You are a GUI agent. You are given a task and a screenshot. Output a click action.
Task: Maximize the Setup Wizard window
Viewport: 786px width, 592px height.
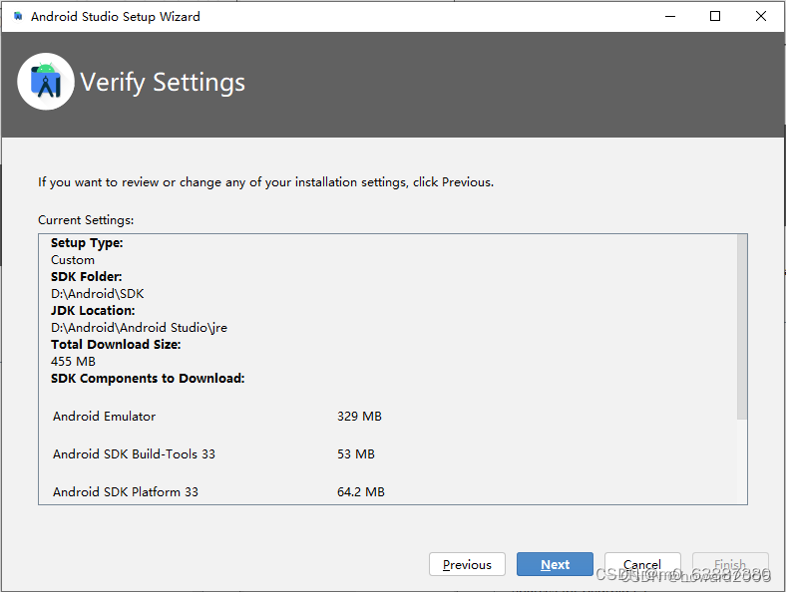715,17
